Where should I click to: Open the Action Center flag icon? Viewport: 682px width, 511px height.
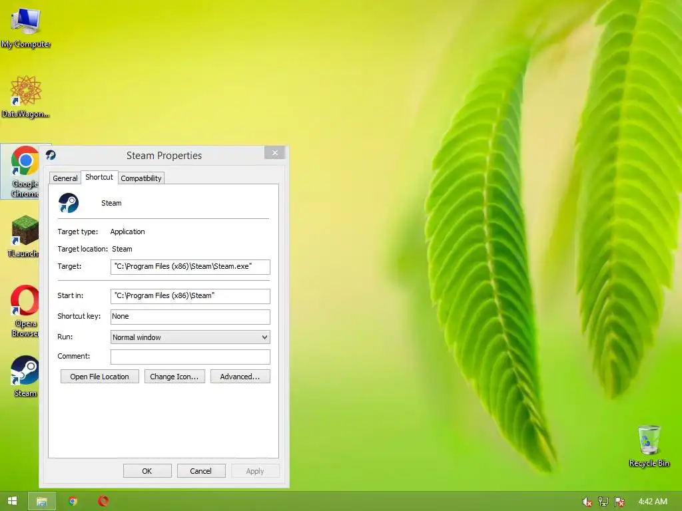619,502
